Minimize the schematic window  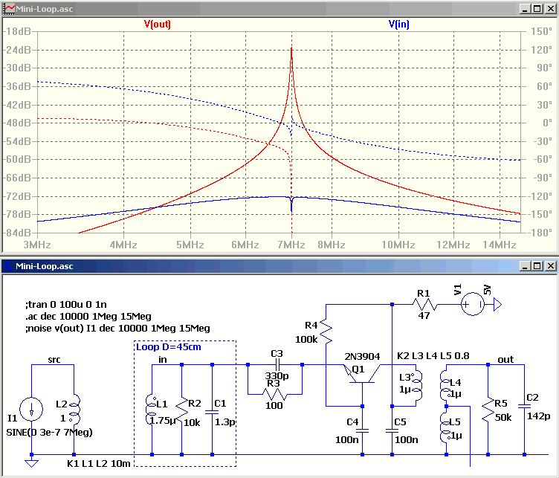tap(524, 265)
